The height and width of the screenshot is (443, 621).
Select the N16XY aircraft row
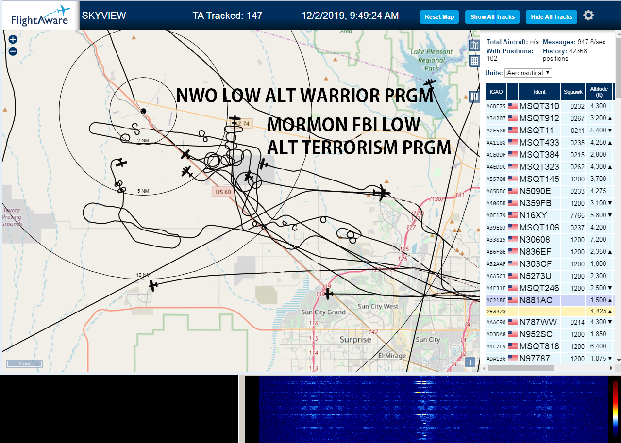tap(551, 215)
